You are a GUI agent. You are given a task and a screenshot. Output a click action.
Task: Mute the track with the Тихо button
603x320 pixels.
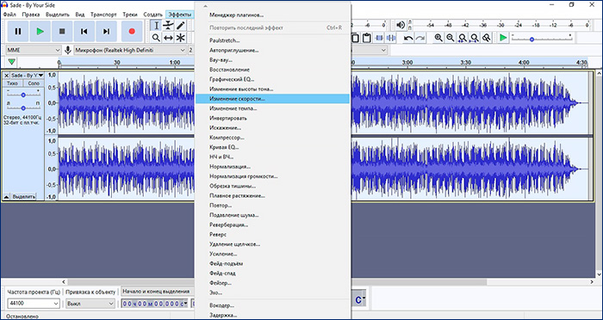coord(13,83)
